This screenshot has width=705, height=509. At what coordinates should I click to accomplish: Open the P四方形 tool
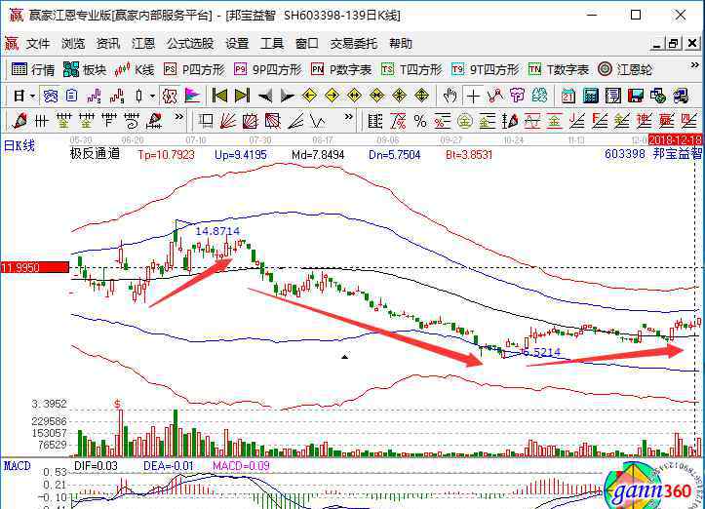[194, 69]
